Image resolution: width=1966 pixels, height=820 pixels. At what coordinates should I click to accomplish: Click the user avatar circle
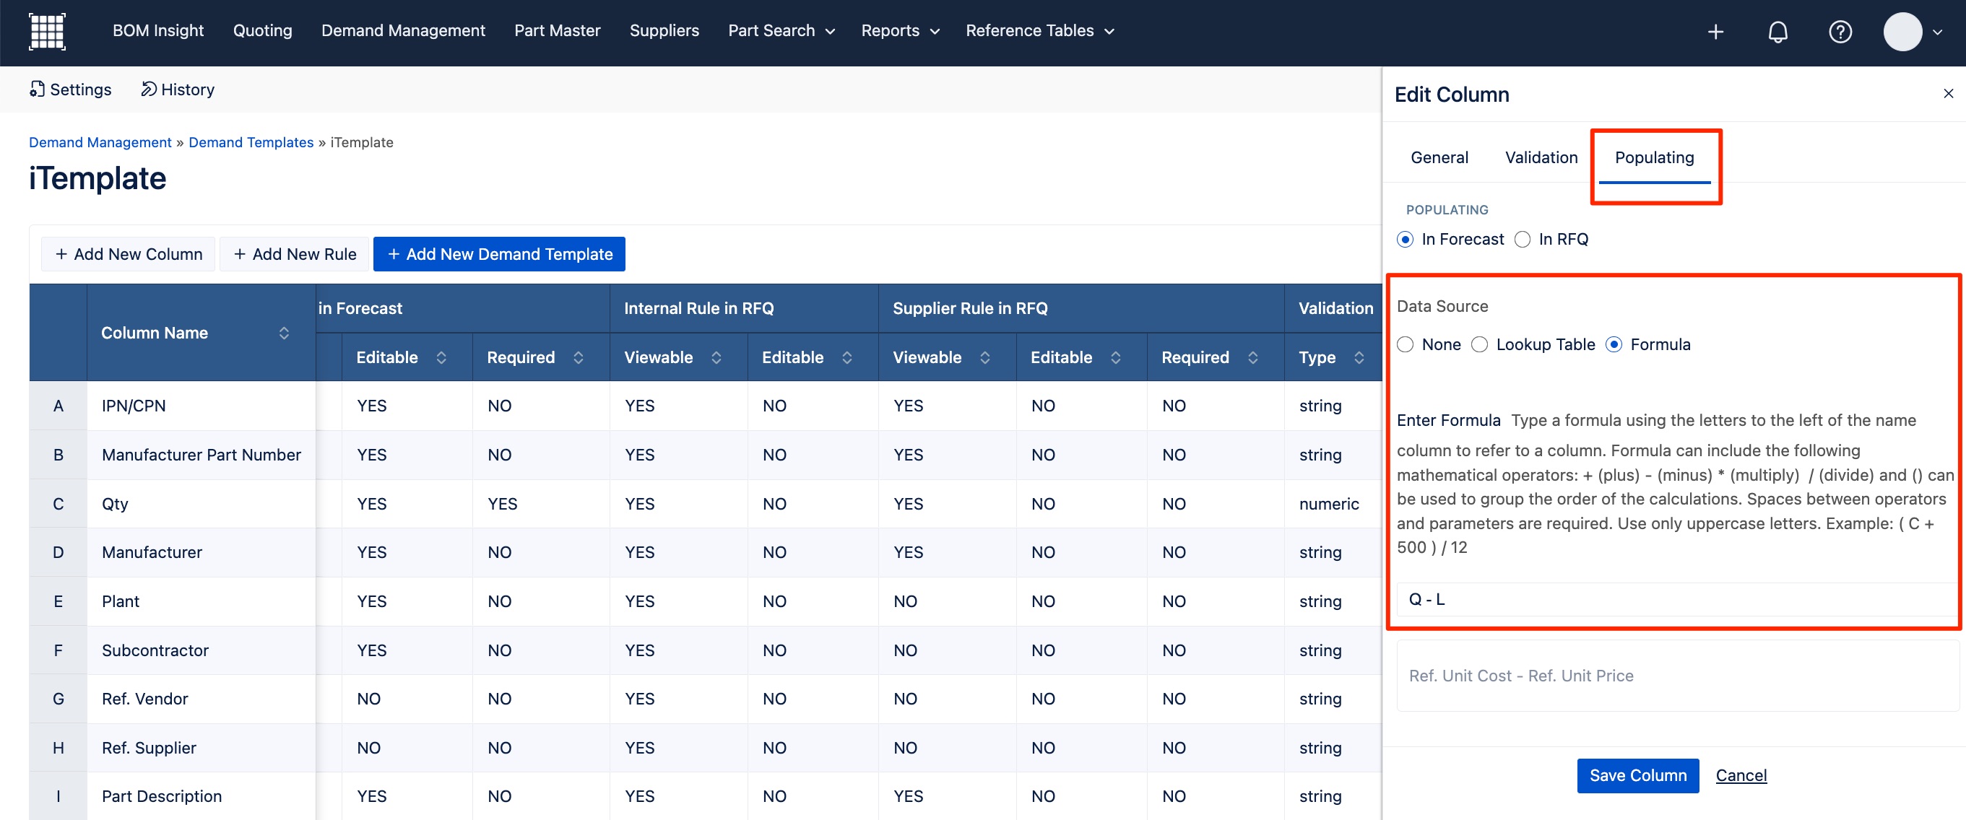tap(1902, 31)
